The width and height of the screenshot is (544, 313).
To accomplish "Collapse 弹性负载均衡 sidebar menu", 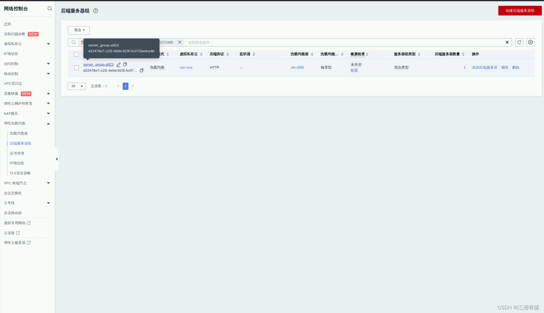I will (48, 123).
